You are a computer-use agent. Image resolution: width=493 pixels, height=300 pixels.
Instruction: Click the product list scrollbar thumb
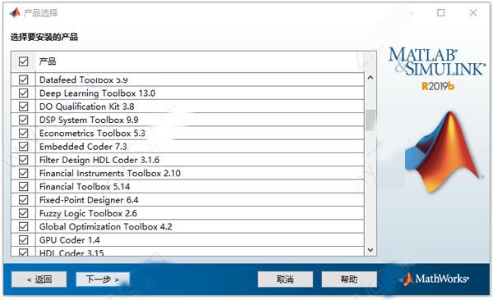point(371,120)
